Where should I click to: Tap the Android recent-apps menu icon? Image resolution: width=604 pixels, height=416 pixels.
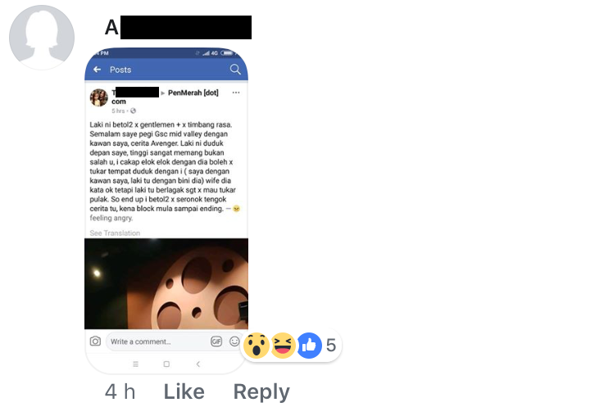135,364
